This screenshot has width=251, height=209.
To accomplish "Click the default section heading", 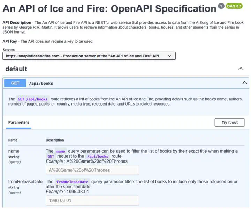I will [x=16, y=69].
